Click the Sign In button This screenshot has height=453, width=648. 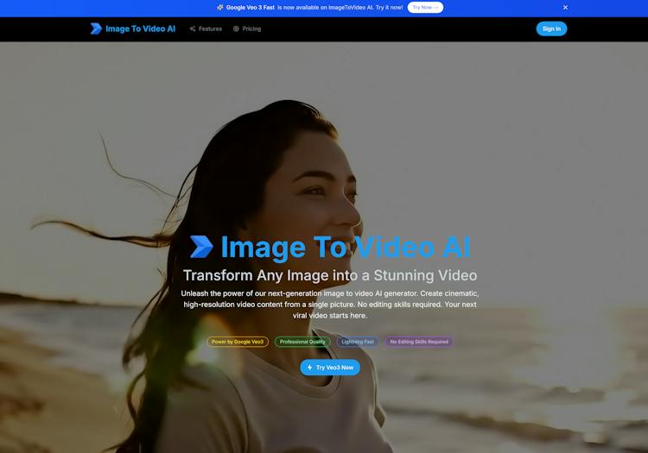tap(551, 28)
